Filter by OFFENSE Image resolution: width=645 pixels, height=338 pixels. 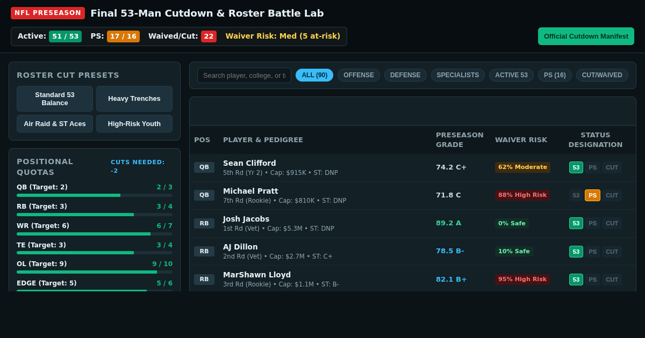click(x=359, y=75)
